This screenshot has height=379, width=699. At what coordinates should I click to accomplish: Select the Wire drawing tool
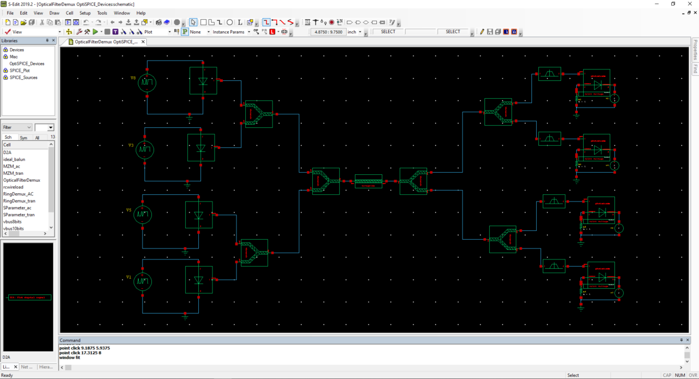(220, 22)
